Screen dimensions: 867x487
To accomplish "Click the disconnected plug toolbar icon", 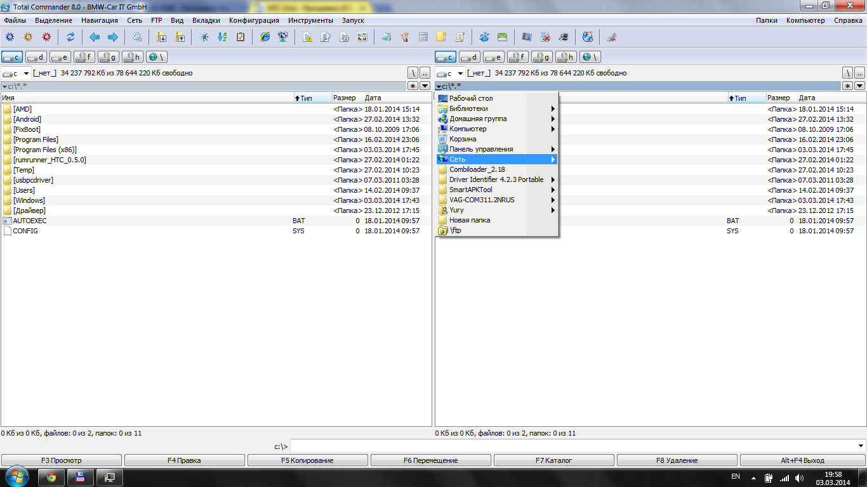I will [x=612, y=37].
